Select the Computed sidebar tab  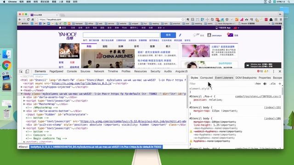[x=206, y=77]
